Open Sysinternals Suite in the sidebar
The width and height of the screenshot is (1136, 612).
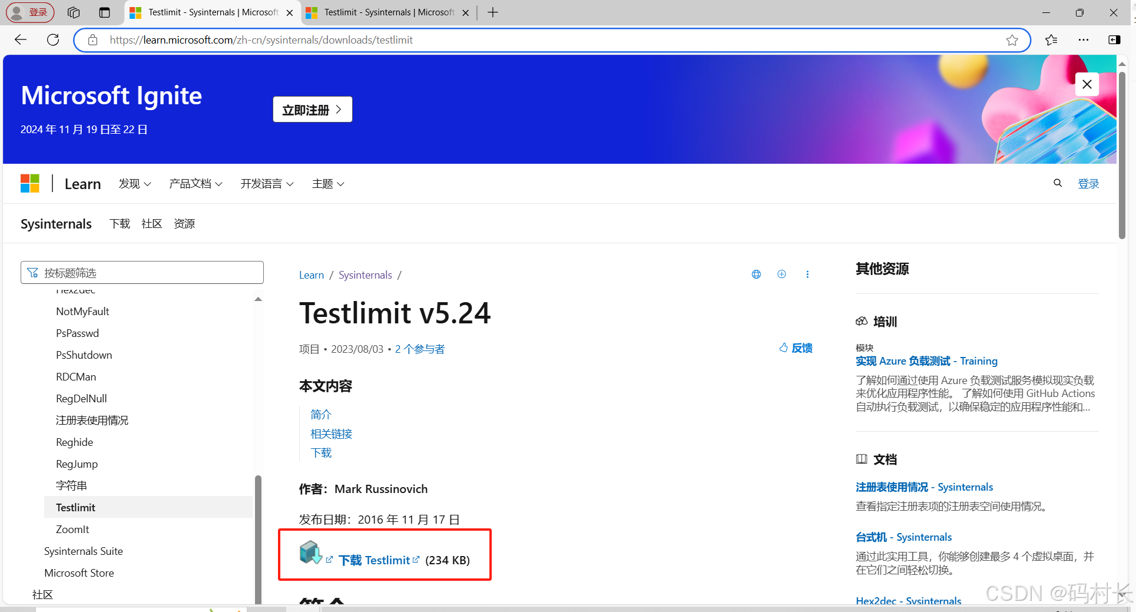point(84,551)
